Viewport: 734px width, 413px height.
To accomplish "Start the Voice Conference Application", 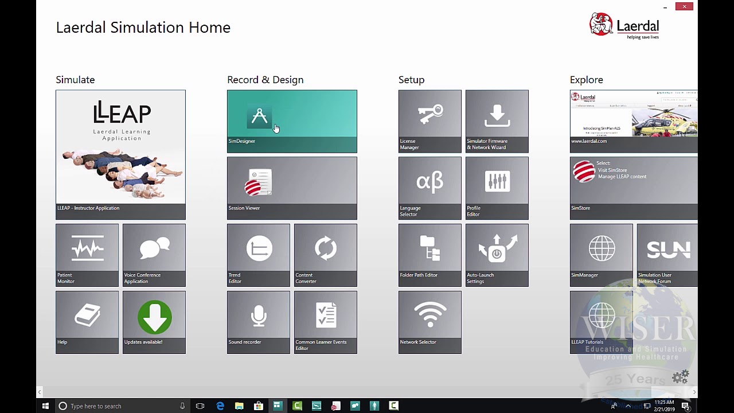I will tap(154, 255).
